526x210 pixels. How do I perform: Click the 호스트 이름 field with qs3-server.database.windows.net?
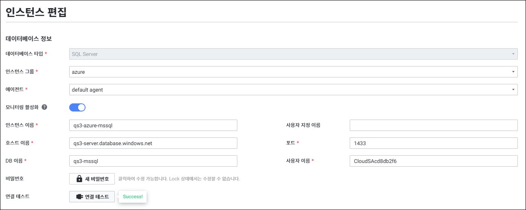153,143
